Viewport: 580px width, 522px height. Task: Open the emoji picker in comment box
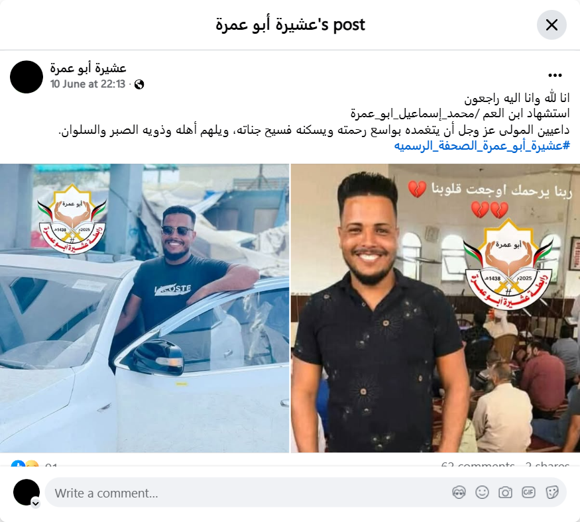click(x=482, y=492)
